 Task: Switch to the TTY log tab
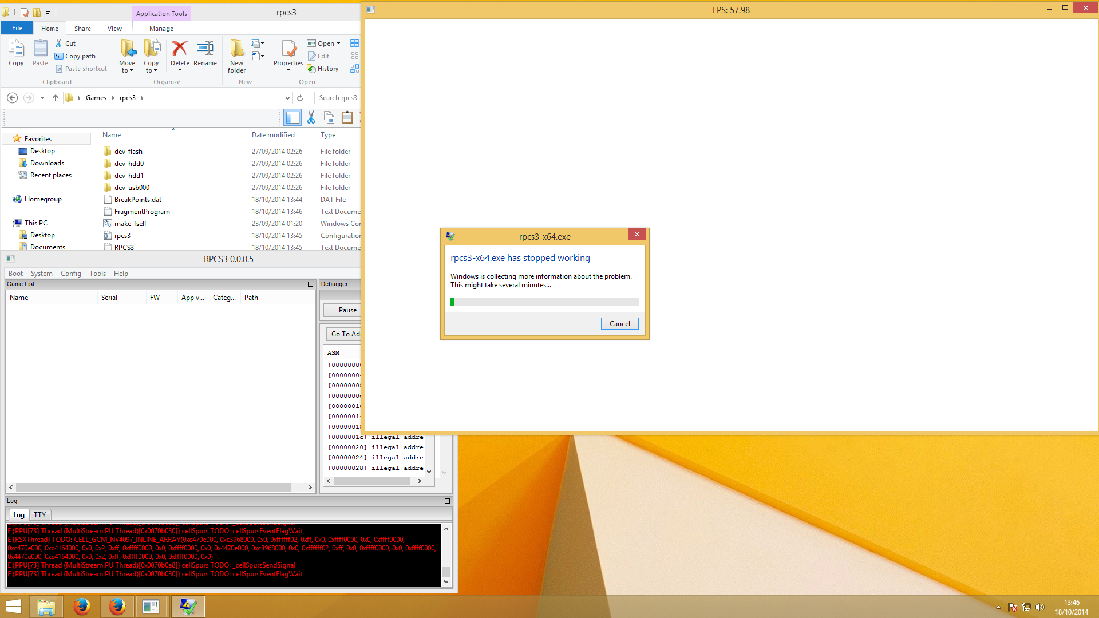click(x=39, y=515)
